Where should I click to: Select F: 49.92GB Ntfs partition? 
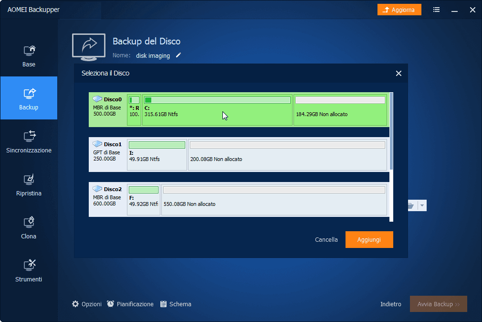(144, 200)
